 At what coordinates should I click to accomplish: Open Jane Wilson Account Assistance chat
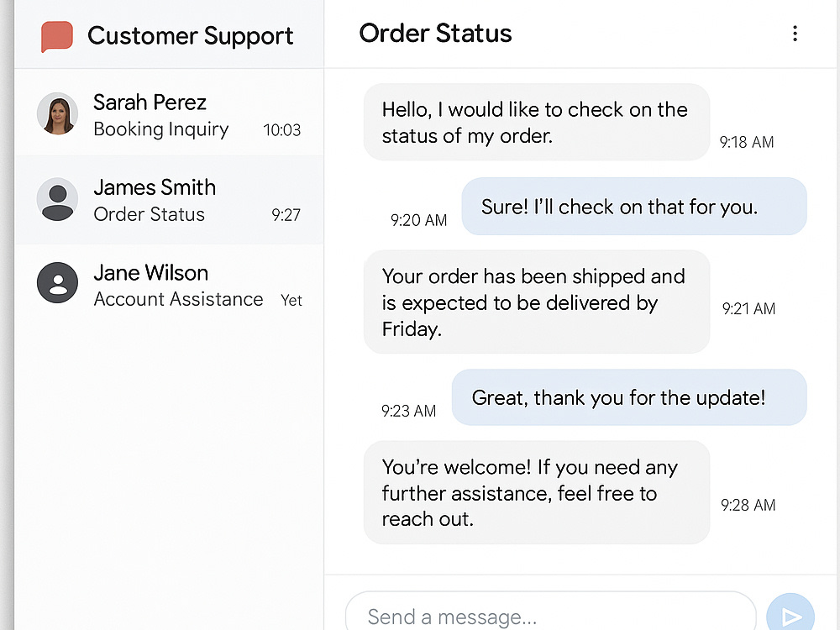coord(170,284)
